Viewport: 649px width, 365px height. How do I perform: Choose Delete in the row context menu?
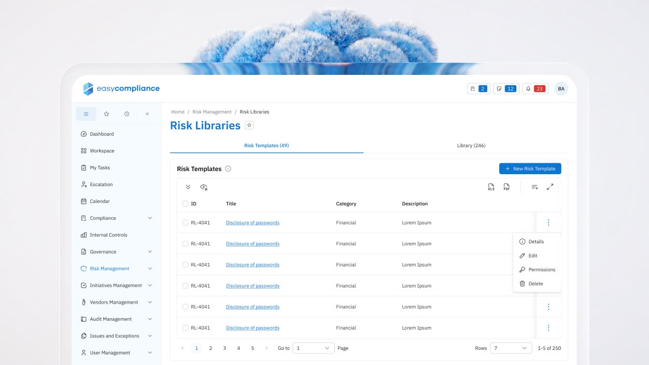tap(536, 284)
